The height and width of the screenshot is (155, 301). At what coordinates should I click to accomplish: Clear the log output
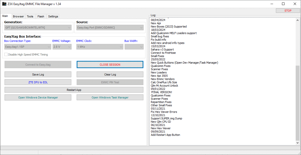(x=110, y=74)
